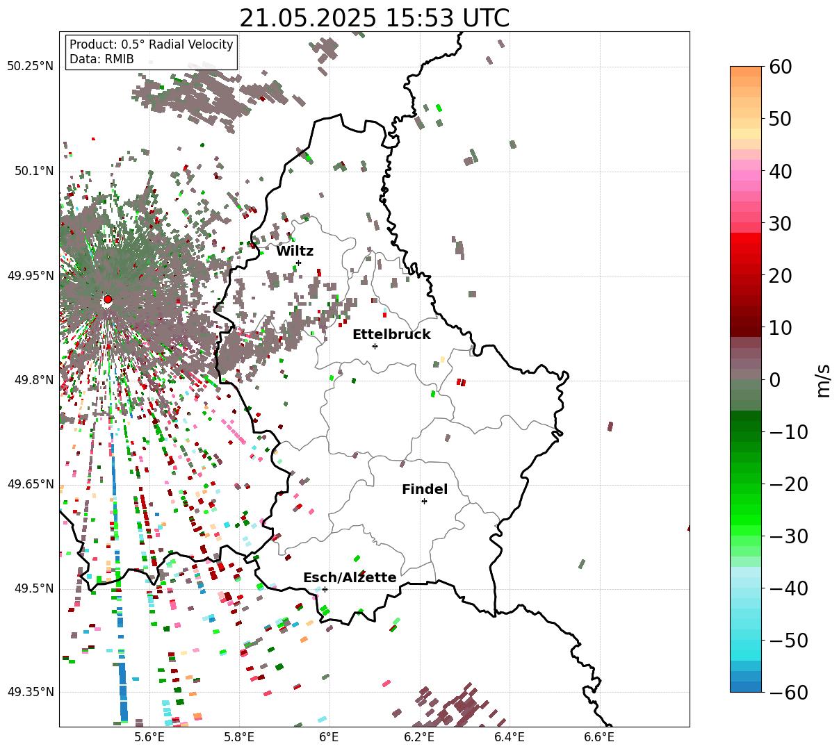
Task: Click the 5.8°E longitude label
Action: (x=240, y=736)
